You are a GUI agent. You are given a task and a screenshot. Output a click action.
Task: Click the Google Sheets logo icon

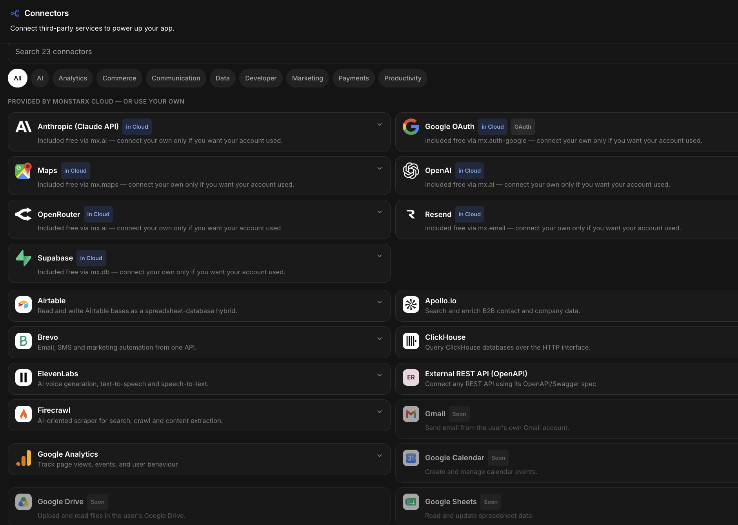411,502
